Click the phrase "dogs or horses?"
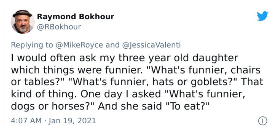 53,106
